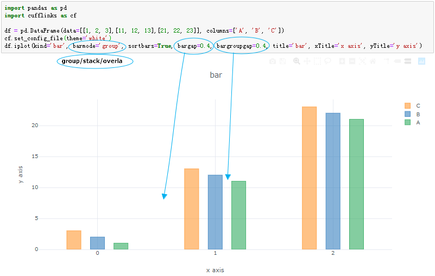Click the code line "import pandas as pd"
The image size is (435, 276).
[35, 8]
